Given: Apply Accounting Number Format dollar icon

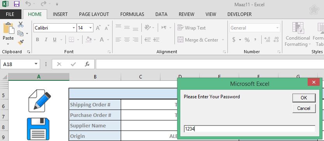Looking at the screenshot, I should click(234, 40).
